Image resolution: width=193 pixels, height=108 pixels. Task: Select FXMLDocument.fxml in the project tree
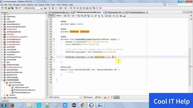point(21,87)
